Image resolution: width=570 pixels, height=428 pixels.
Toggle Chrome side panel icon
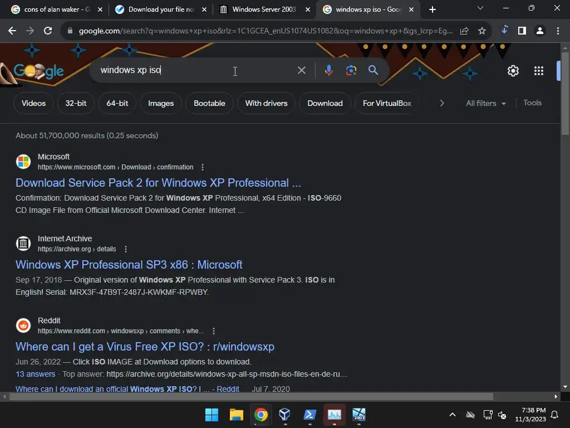click(x=522, y=31)
